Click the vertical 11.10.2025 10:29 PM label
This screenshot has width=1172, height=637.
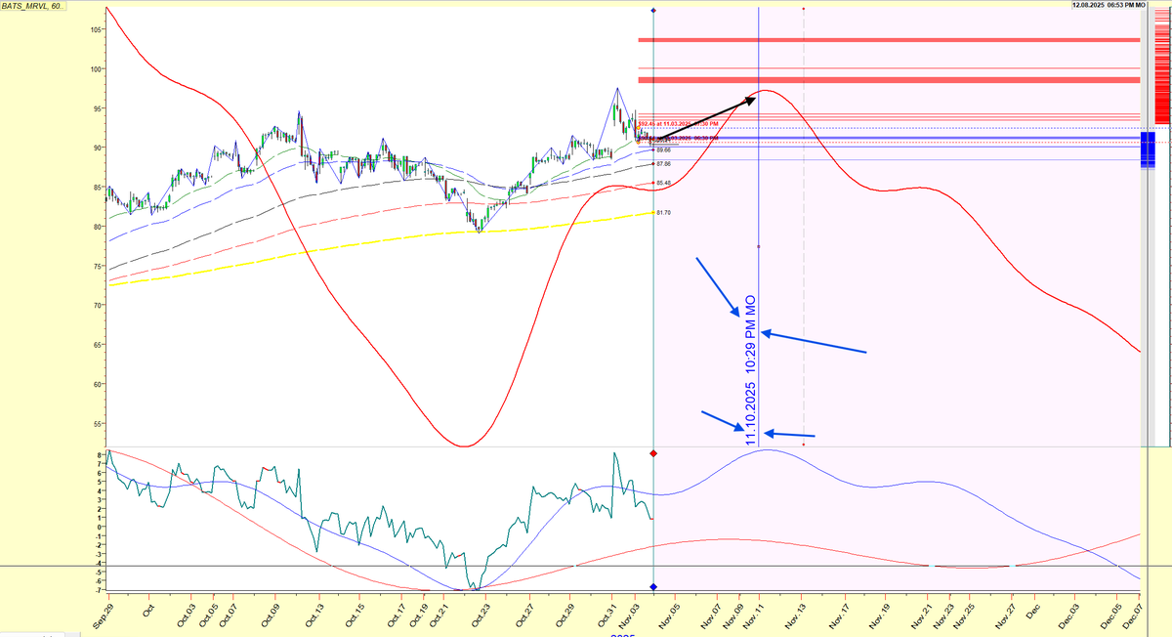pos(751,372)
